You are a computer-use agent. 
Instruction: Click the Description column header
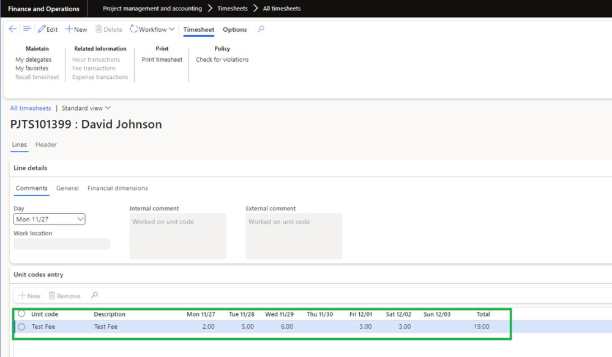110,314
